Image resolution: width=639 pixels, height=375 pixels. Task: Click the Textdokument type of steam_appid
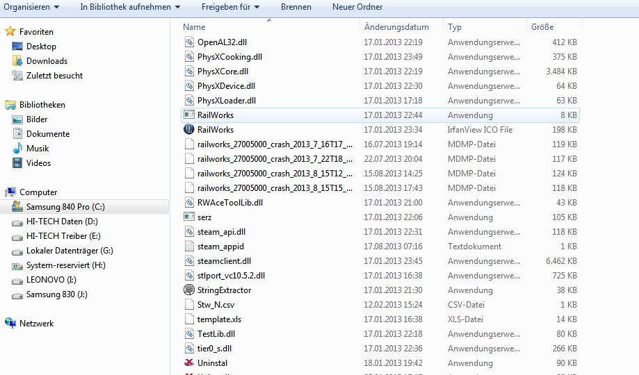click(474, 246)
